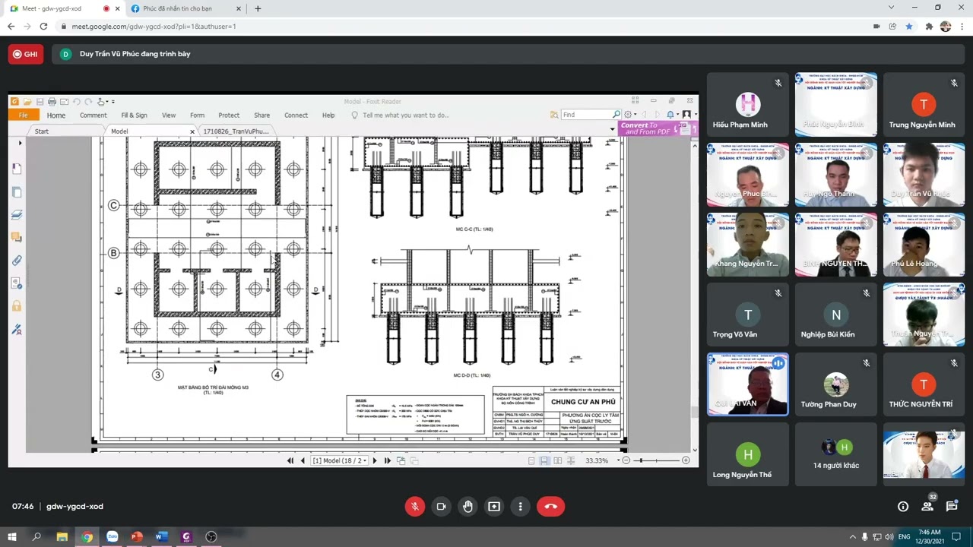Screen dimensions: 973x547
Task: Switch to 1710826_TranVuPhu document tab
Action: click(236, 131)
